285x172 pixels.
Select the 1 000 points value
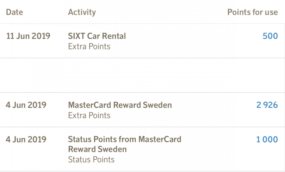[x=267, y=139]
